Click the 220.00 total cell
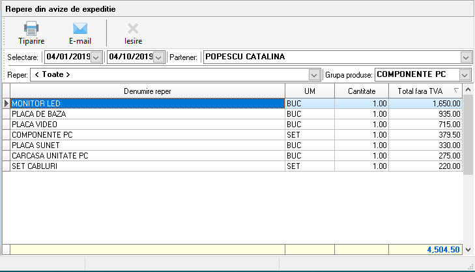Viewport: 475px width, 272px height. (x=425, y=166)
